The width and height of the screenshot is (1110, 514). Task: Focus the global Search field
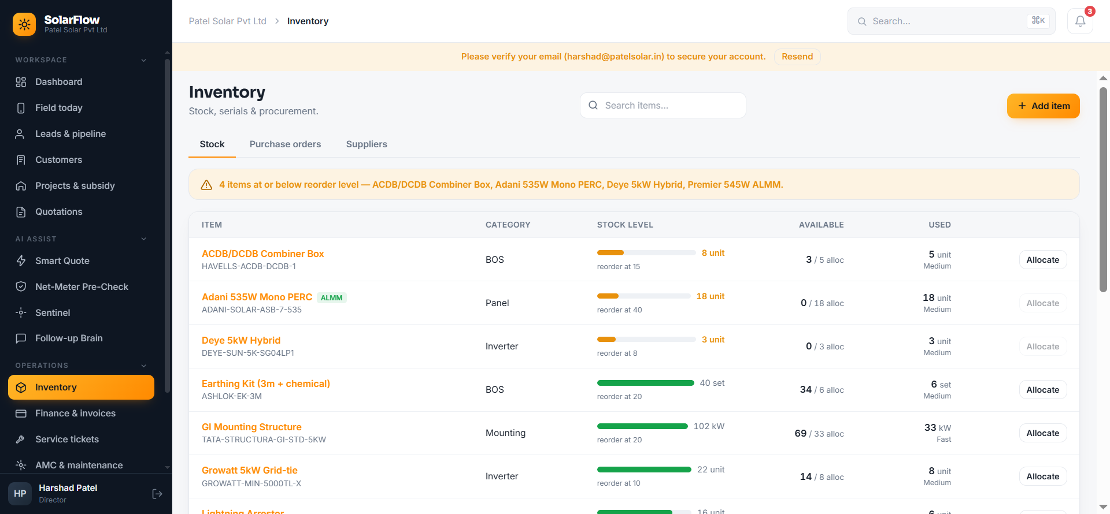[951, 21]
